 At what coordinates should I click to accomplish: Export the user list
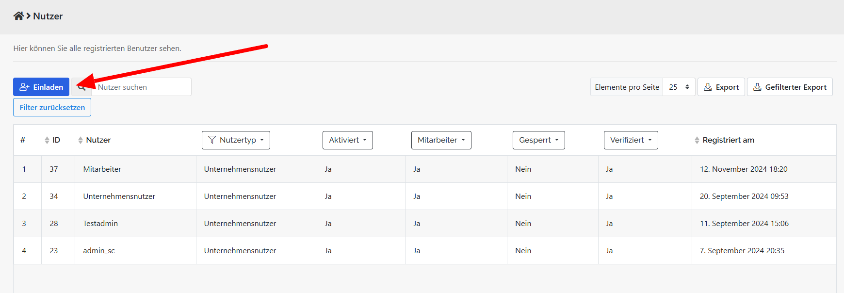point(721,87)
